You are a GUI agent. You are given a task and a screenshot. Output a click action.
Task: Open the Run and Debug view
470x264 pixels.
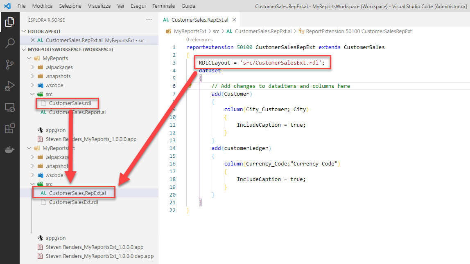click(x=9, y=86)
